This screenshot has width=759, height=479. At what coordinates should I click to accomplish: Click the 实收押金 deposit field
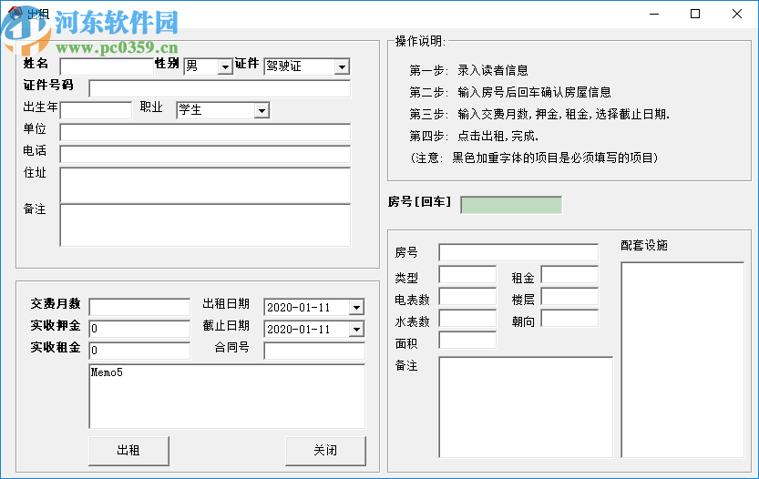coord(139,329)
